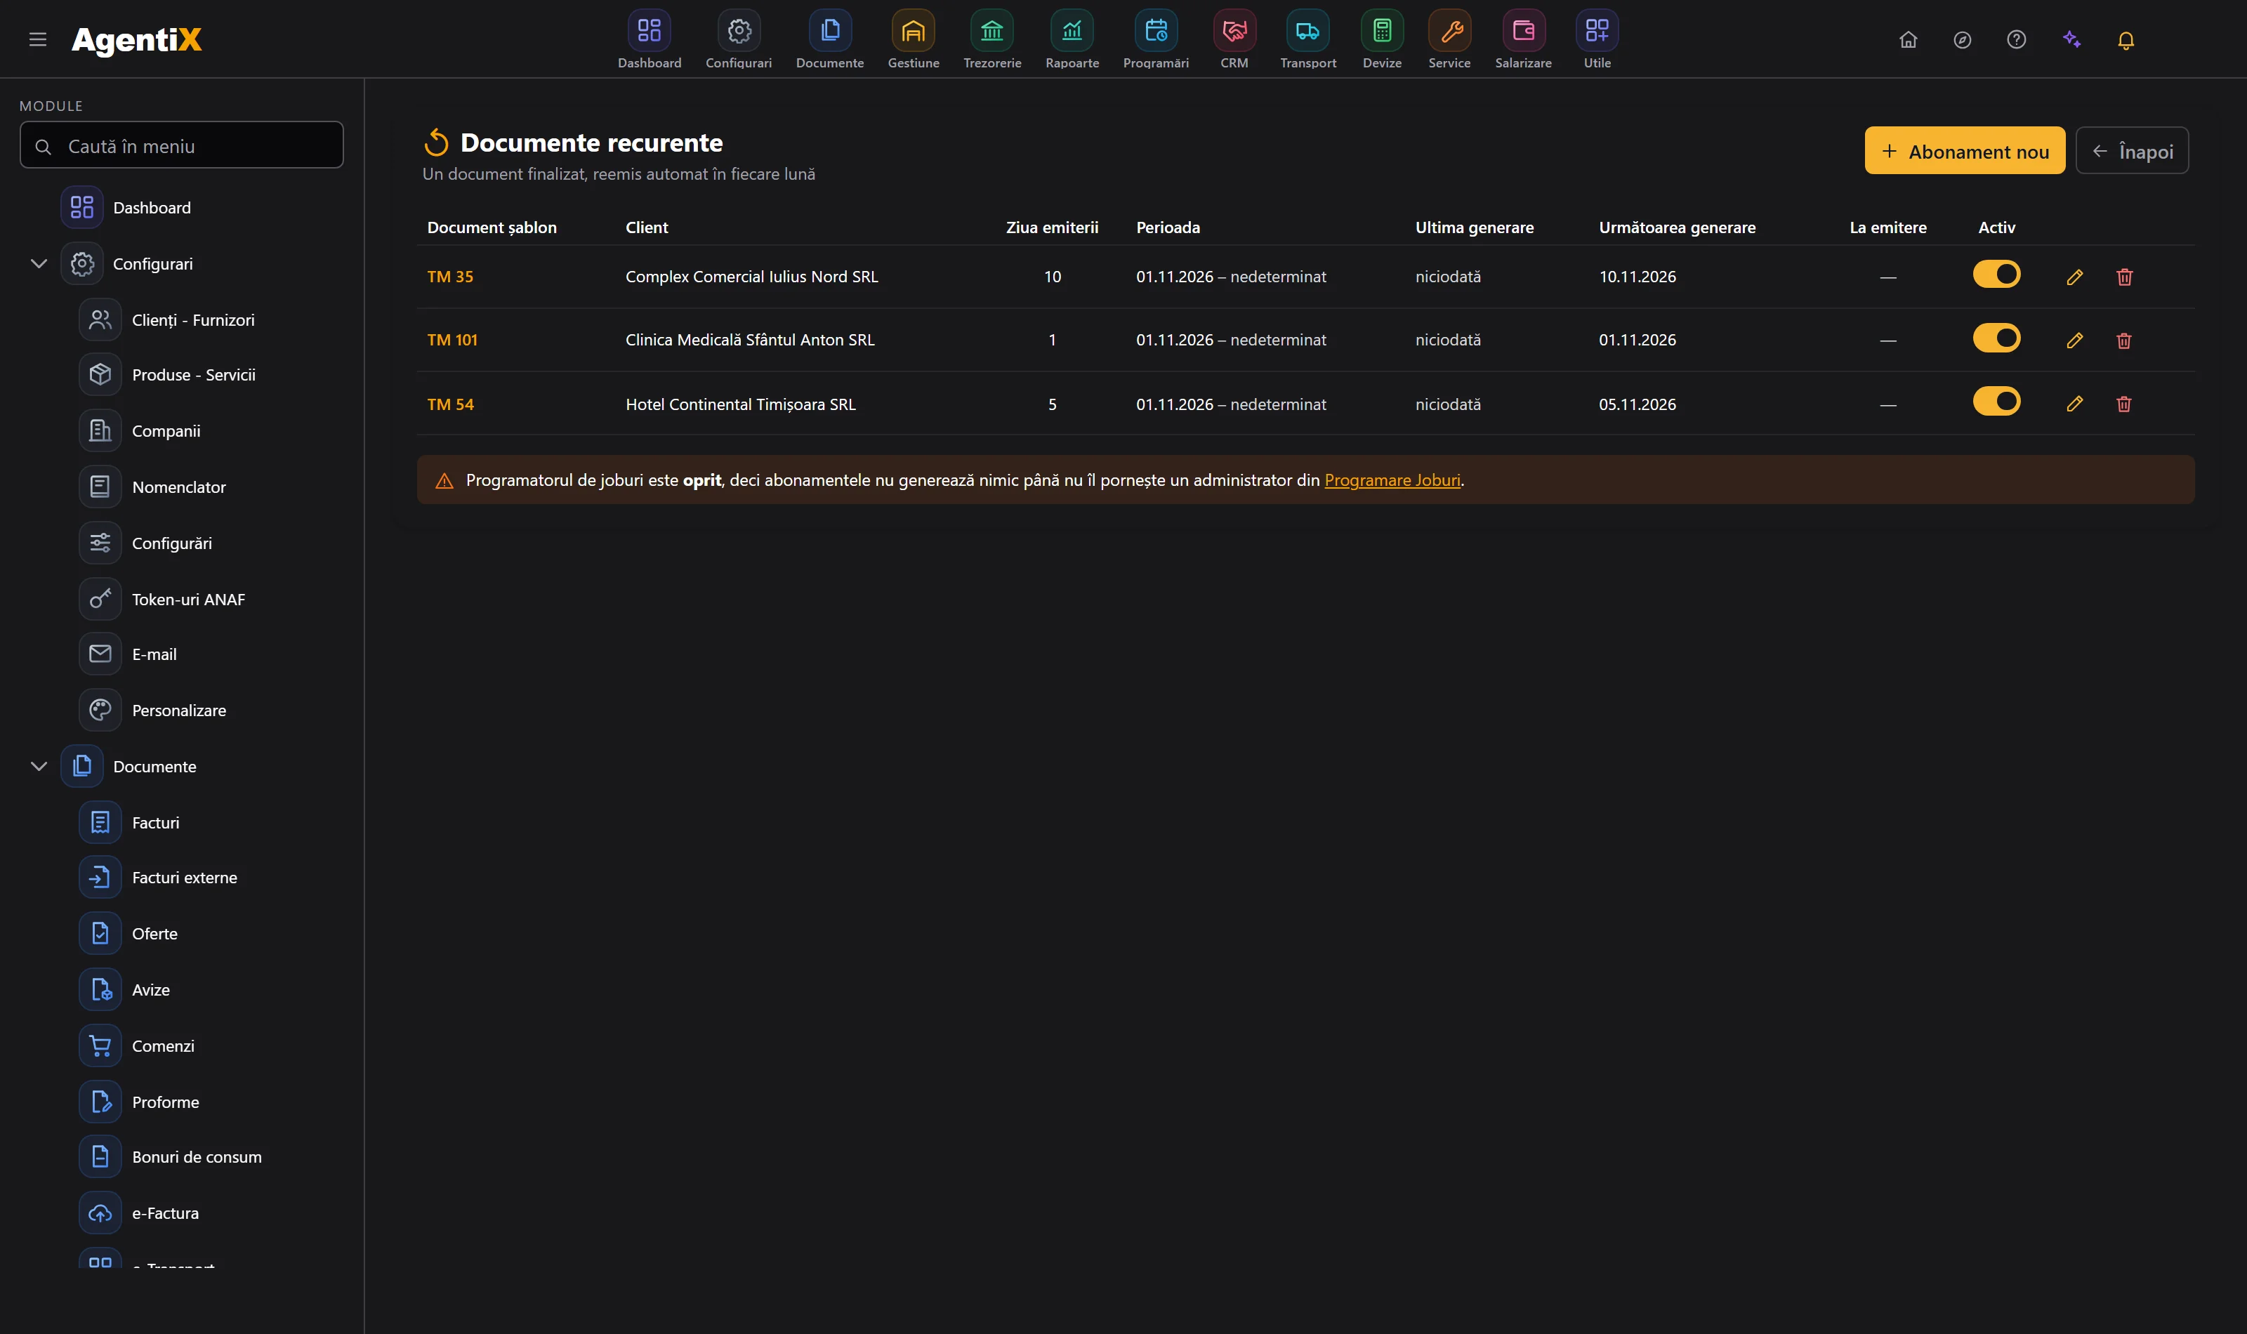Delete the TM 35 subscription

click(2125, 277)
